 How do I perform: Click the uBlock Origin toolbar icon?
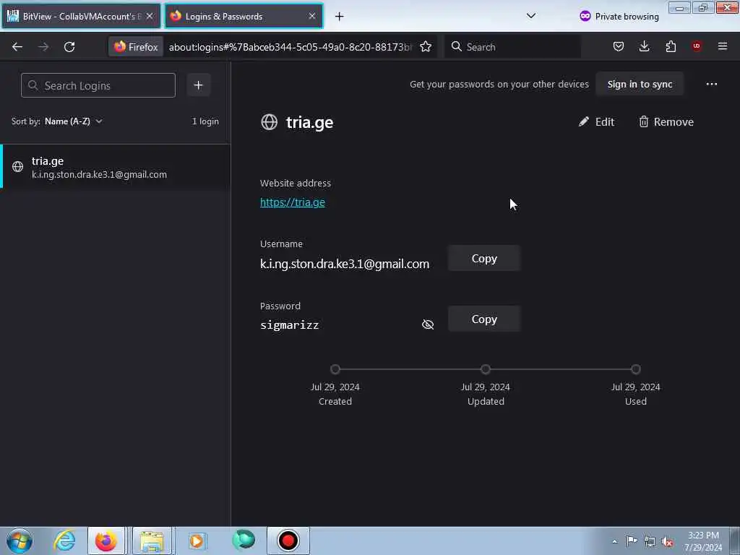click(x=697, y=46)
